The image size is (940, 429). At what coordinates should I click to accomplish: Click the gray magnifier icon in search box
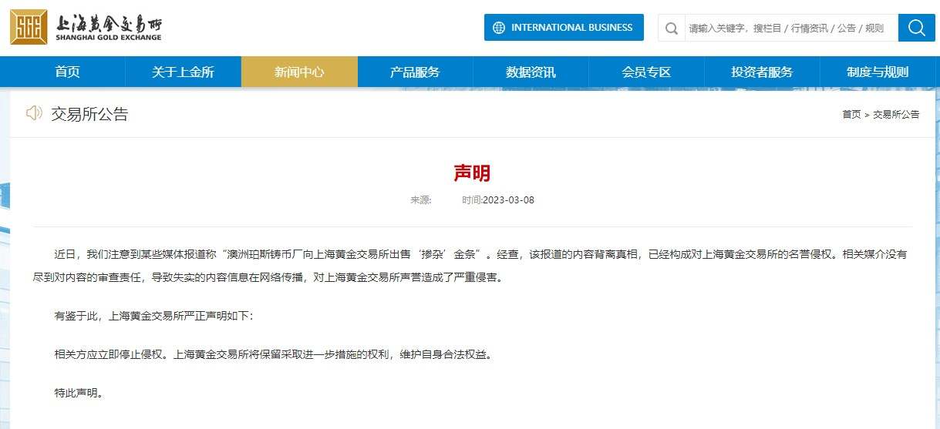[x=672, y=28]
